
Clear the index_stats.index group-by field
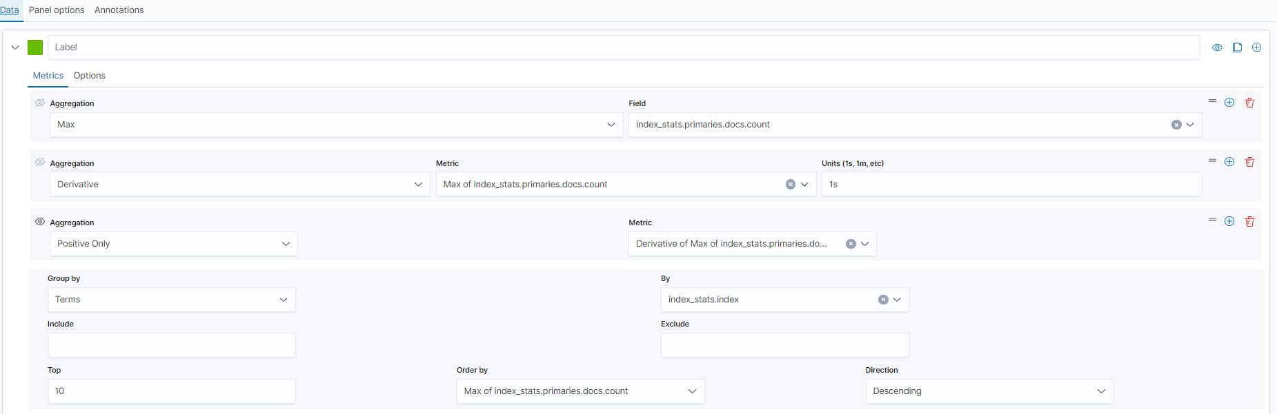882,300
